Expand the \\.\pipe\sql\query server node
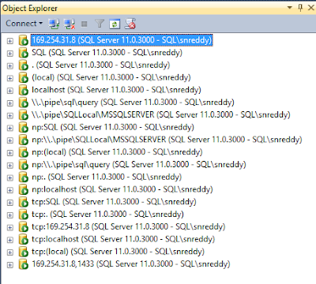Screen dimensions: 316x284 [x=10, y=103]
